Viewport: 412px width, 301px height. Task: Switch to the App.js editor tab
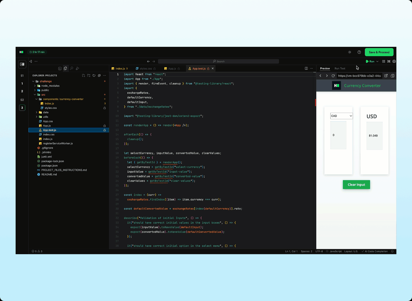(x=172, y=69)
